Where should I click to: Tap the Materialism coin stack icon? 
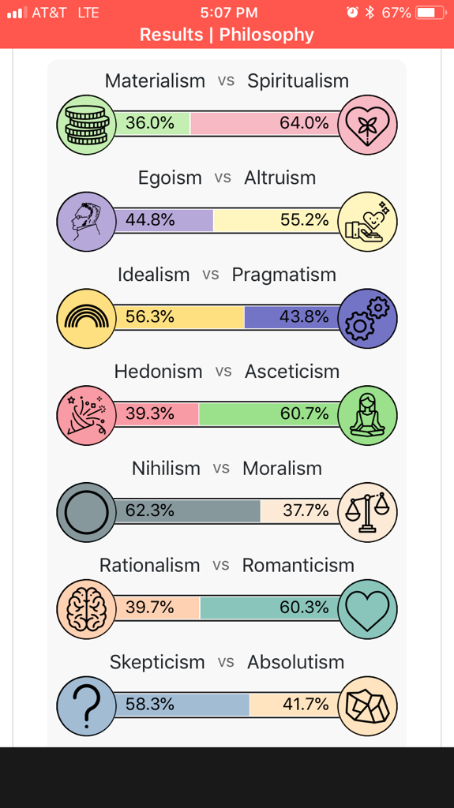click(x=87, y=124)
